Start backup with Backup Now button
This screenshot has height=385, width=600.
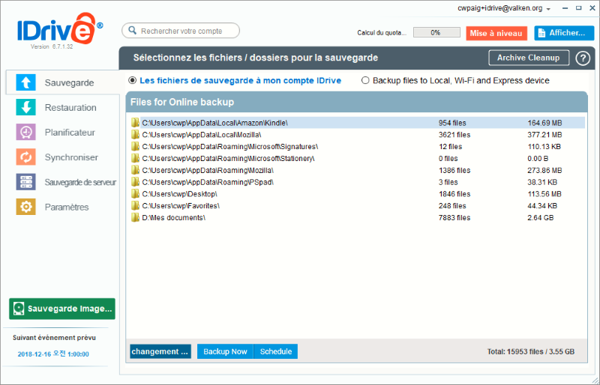[x=225, y=351]
